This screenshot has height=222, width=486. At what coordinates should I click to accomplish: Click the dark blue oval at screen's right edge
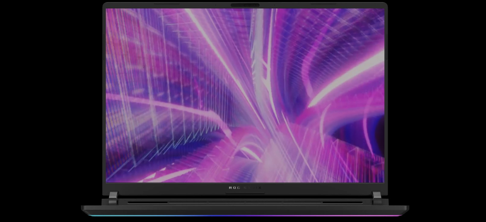[x=362, y=133]
